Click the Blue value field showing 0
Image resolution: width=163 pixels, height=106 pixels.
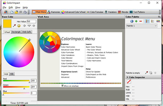[x=34, y=93]
